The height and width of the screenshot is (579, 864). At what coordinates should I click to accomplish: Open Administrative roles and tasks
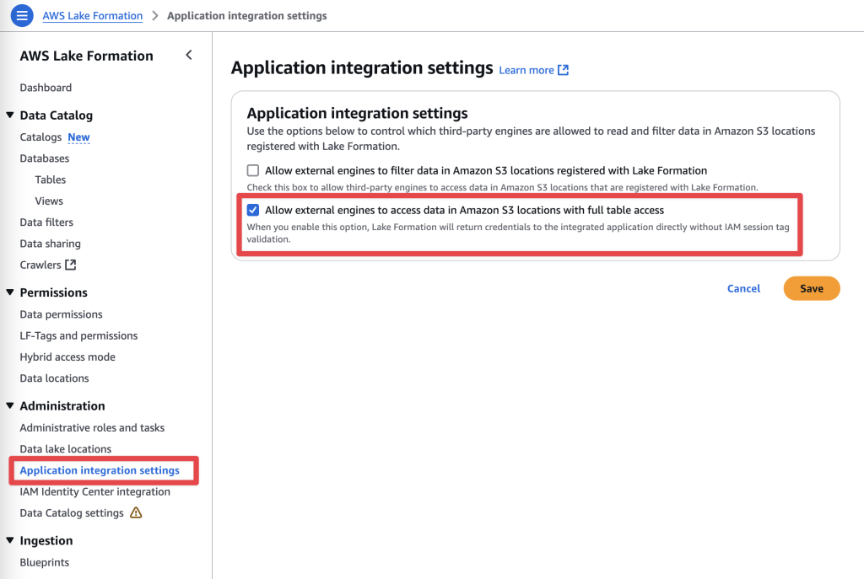pos(92,427)
